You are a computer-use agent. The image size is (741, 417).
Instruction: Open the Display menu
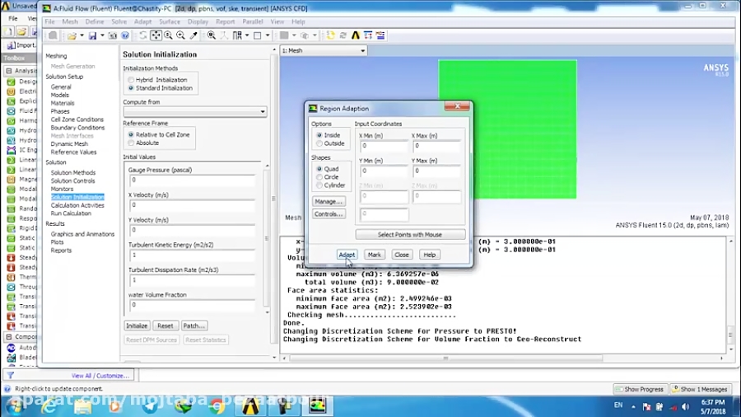coord(198,21)
